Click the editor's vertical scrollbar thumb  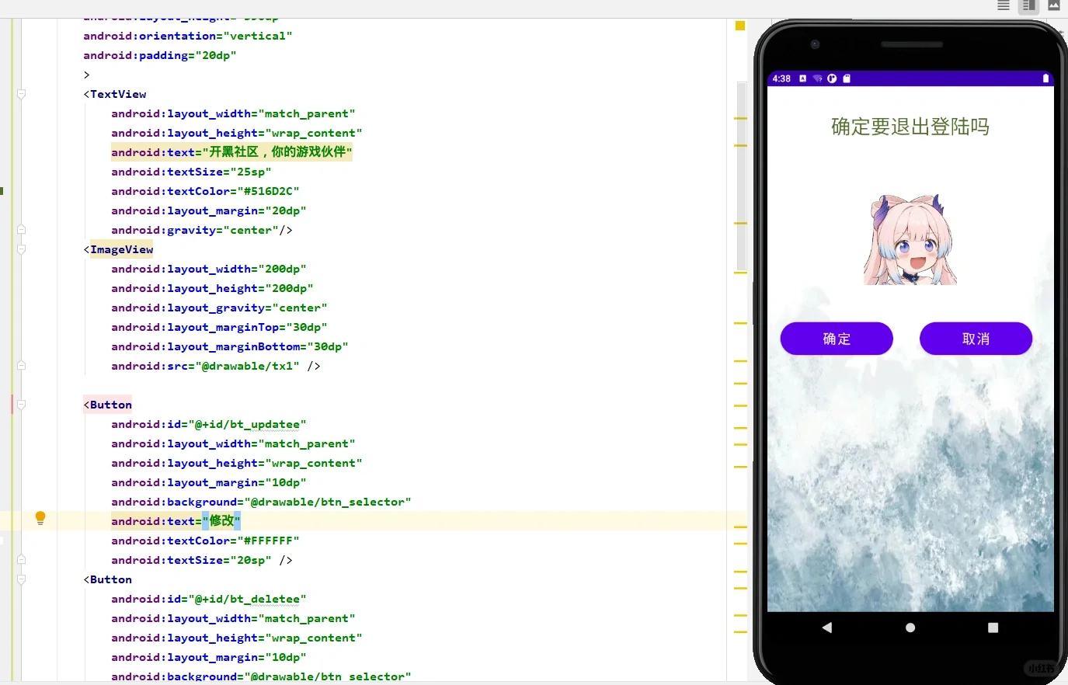[740, 171]
